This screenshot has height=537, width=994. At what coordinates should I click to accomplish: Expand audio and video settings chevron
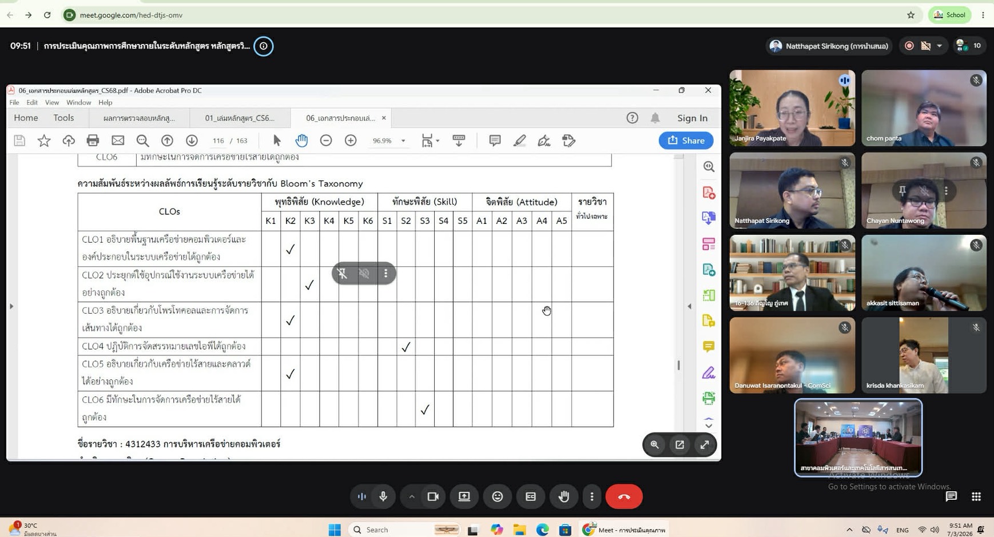coord(411,496)
